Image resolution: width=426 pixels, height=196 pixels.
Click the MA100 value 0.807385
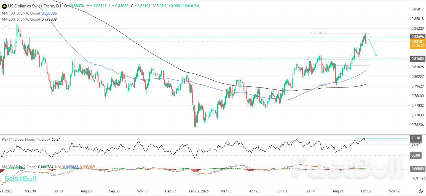(x=49, y=13)
